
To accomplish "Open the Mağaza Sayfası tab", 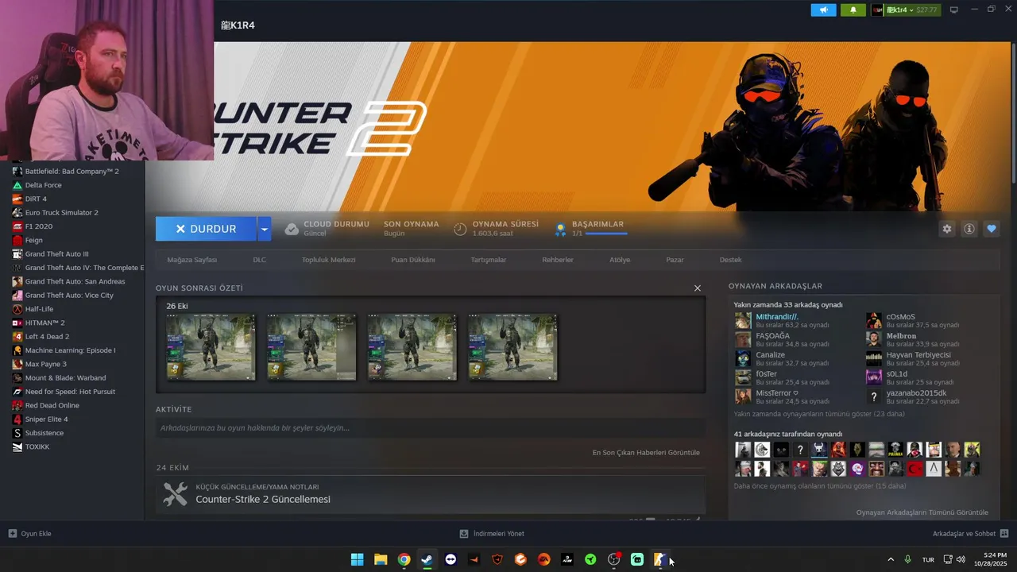I will (x=191, y=260).
